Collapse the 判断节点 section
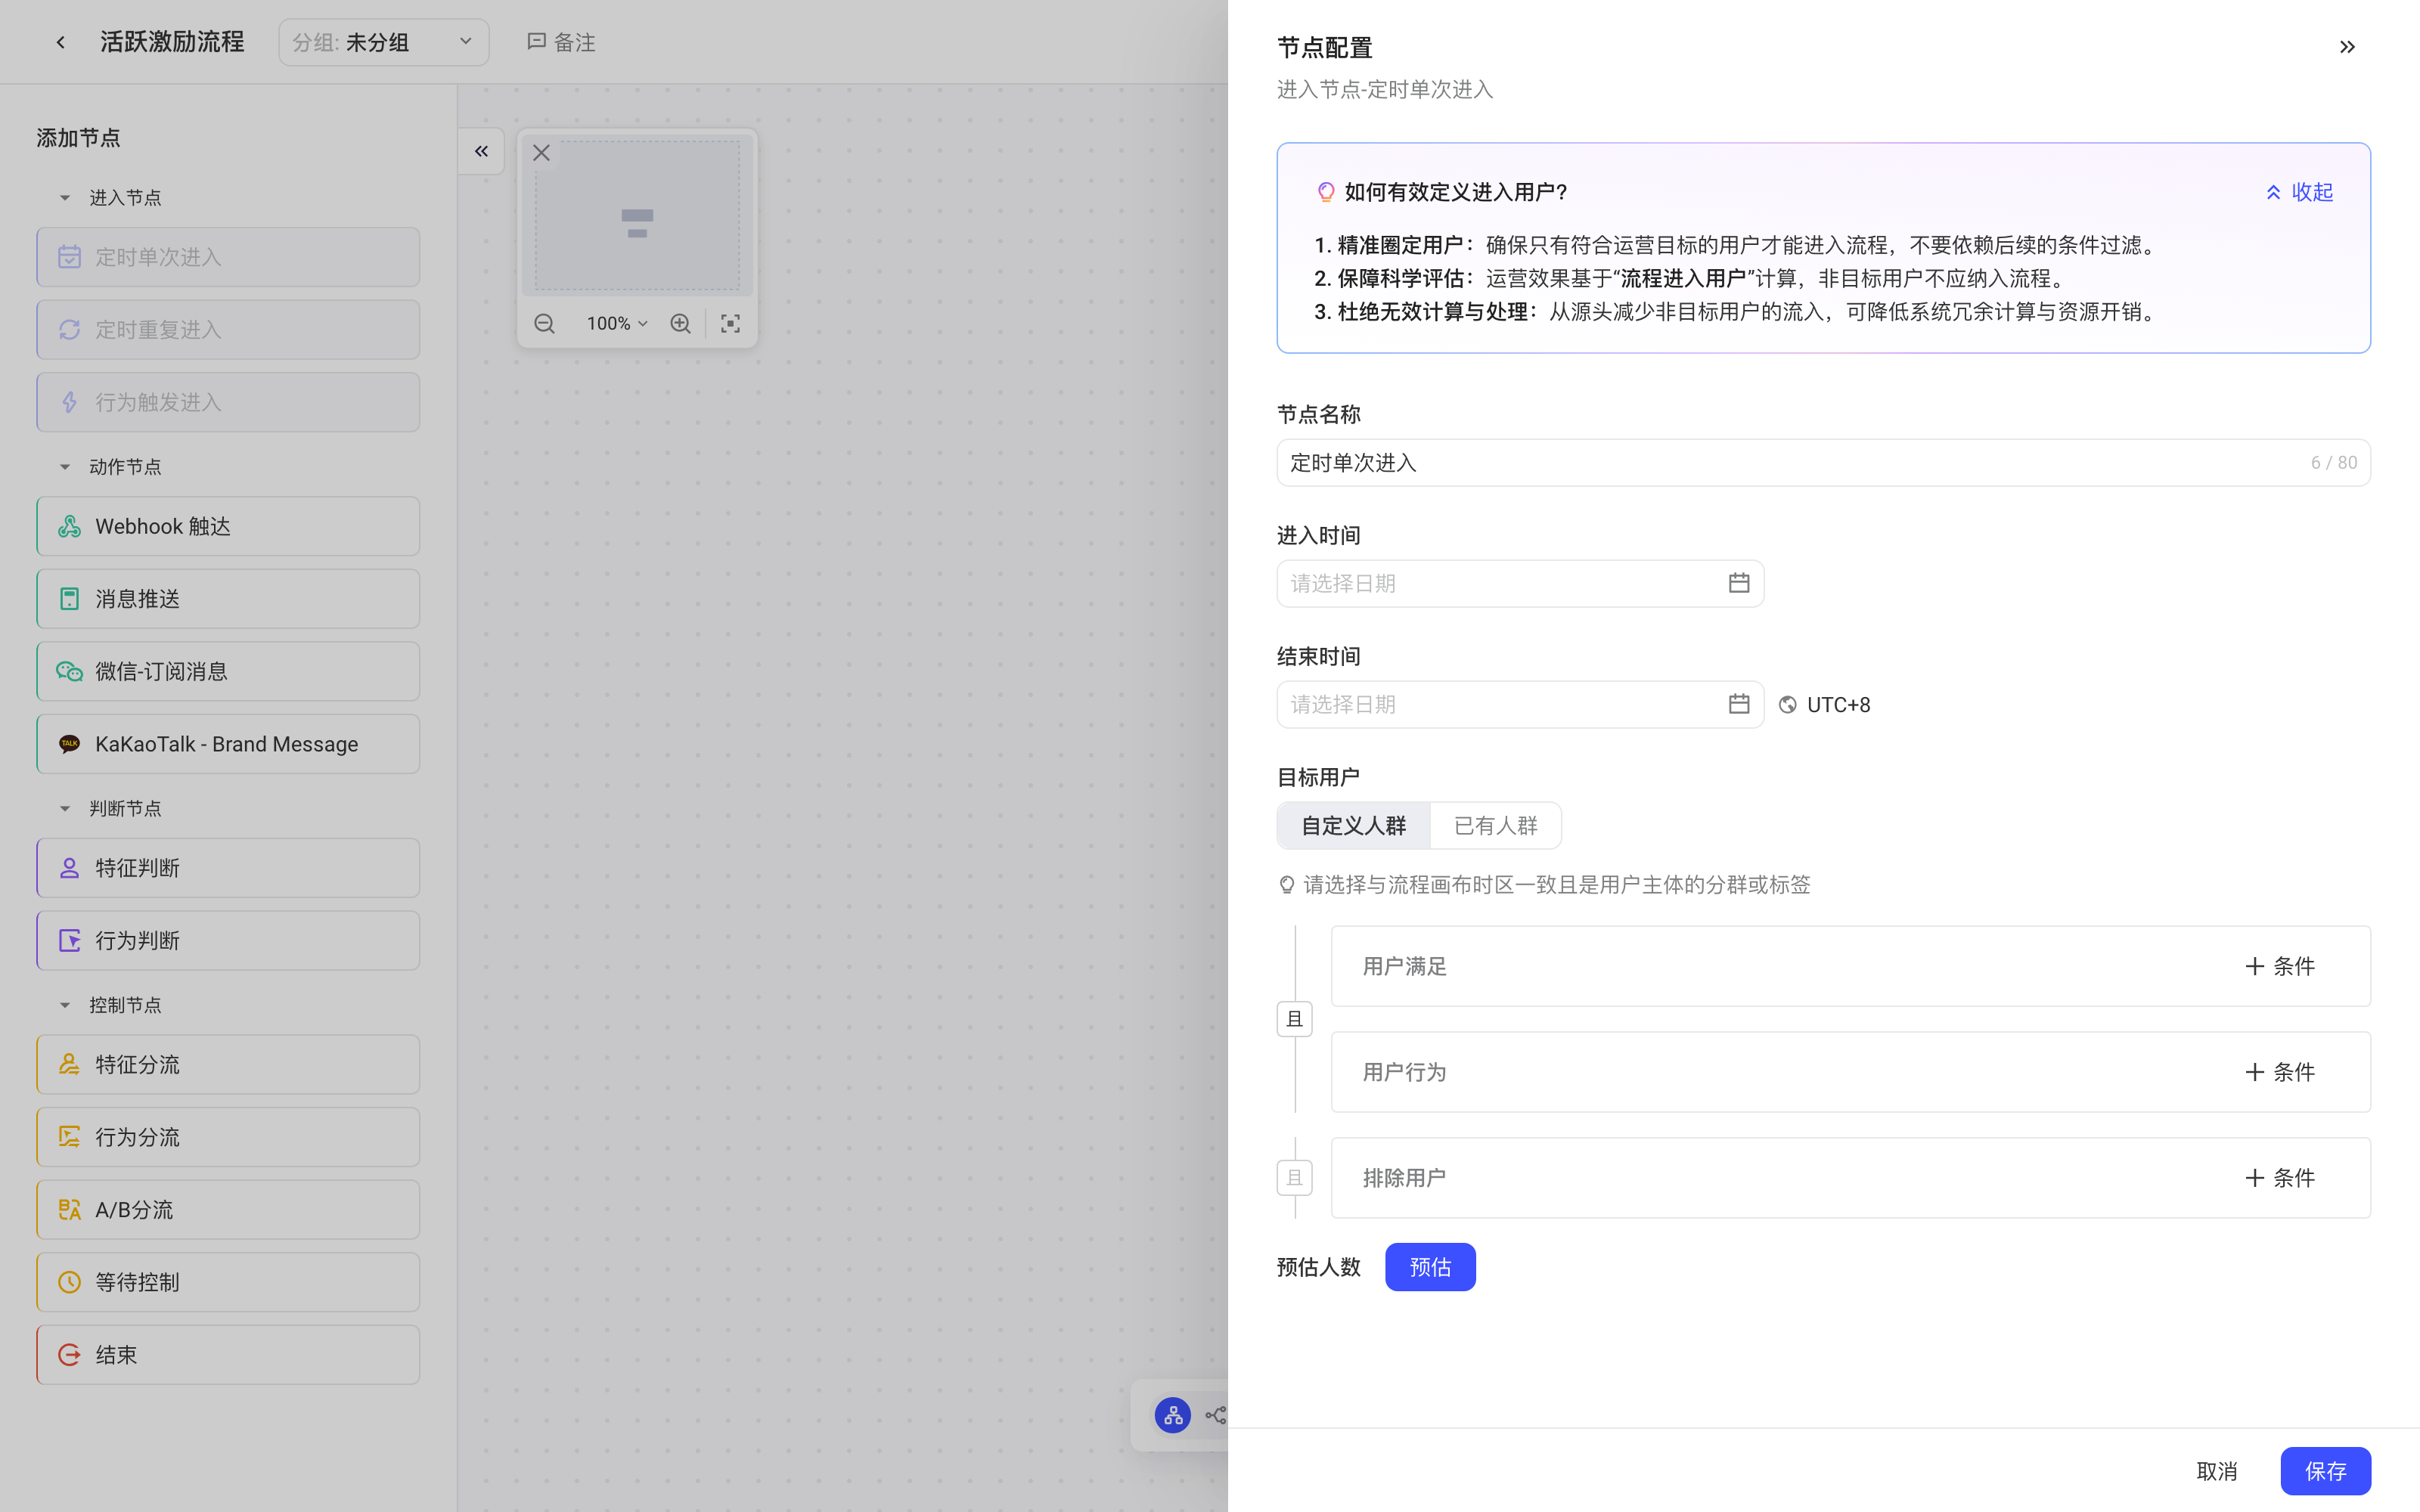 [65, 808]
